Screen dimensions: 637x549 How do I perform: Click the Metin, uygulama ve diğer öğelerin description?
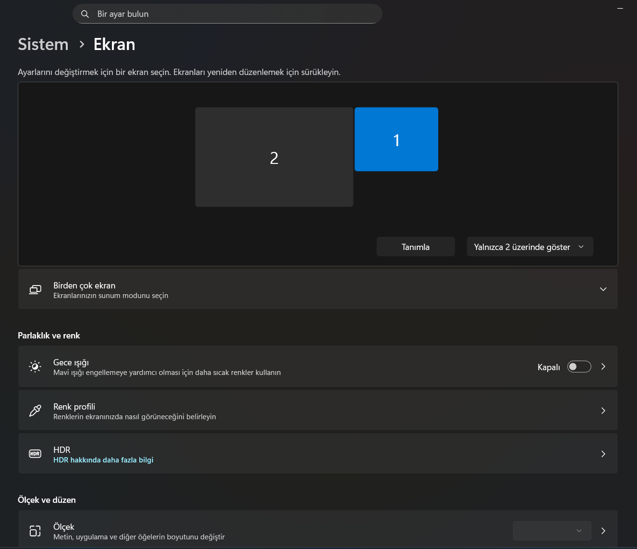pyautogui.click(x=139, y=537)
